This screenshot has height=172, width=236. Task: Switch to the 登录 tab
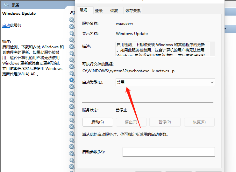click(x=99, y=11)
